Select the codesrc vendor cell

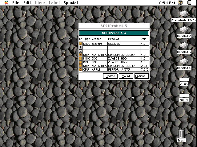(x=99, y=44)
